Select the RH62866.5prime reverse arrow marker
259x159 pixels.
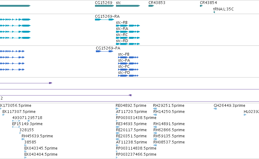pyautogui.click(x=155, y=133)
